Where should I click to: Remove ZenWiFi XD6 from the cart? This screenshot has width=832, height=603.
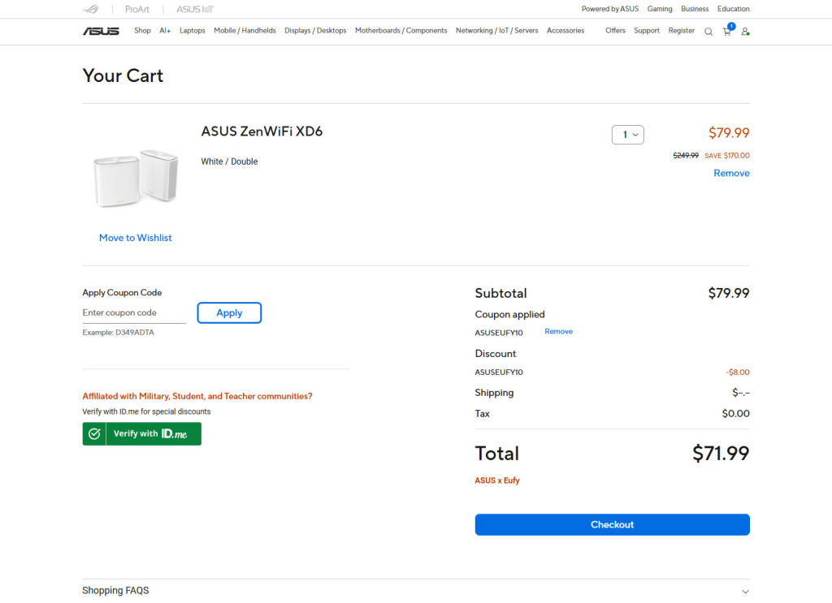pos(731,173)
